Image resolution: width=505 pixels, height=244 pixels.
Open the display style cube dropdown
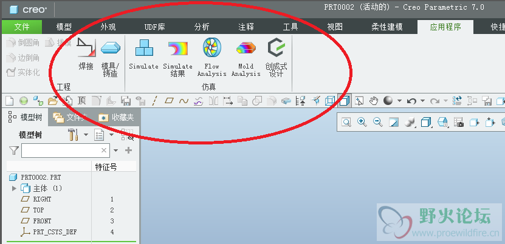(x=426, y=122)
